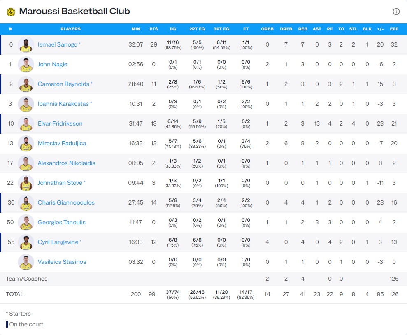This screenshot has height=335, width=407.
Task: Click the +/- column header
Action: [380, 29]
